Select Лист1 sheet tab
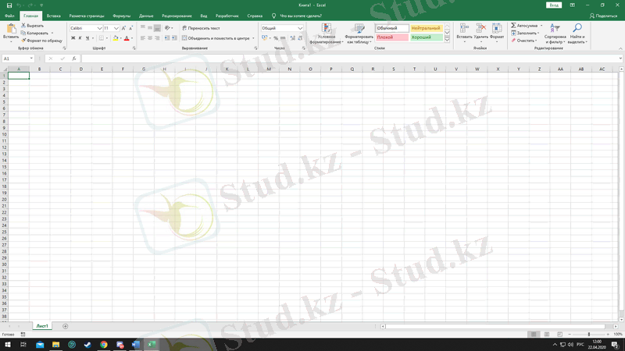Image resolution: width=625 pixels, height=351 pixels. [42, 326]
